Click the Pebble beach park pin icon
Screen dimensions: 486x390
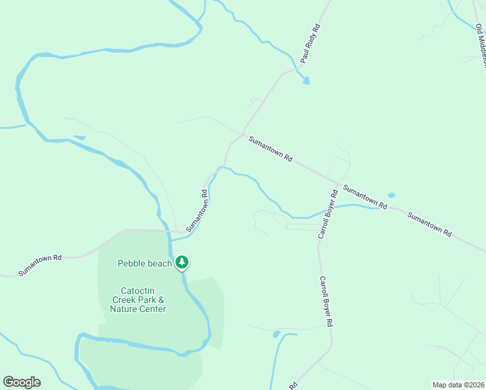tap(182, 263)
